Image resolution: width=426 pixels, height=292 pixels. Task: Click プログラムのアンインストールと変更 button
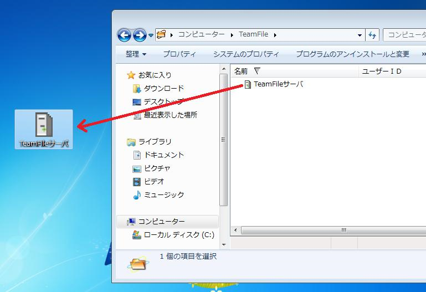point(352,54)
